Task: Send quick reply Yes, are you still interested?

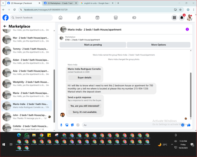Action: pos(85,106)
